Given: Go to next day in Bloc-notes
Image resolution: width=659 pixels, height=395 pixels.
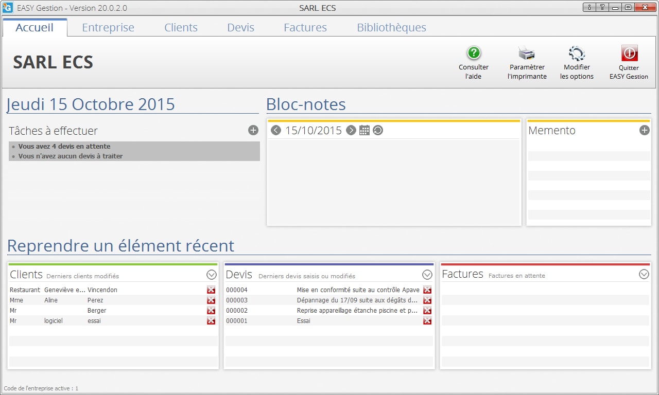Looking at the screenshot, I should point(351,130).
